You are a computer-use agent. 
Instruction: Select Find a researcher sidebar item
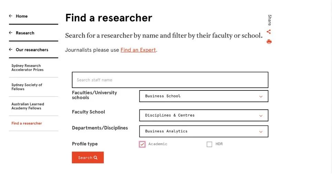coord(27,123)
